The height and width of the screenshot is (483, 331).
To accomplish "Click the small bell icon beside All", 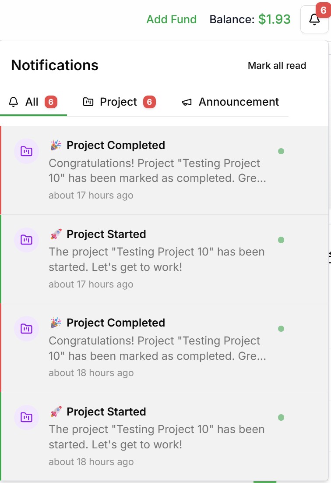I will [x=14, y=102].
